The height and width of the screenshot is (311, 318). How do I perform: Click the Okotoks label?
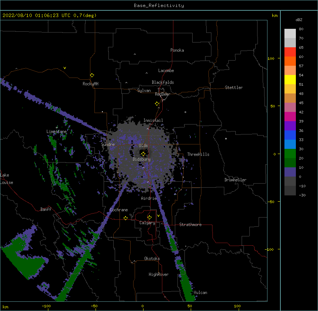coord(152,259)
